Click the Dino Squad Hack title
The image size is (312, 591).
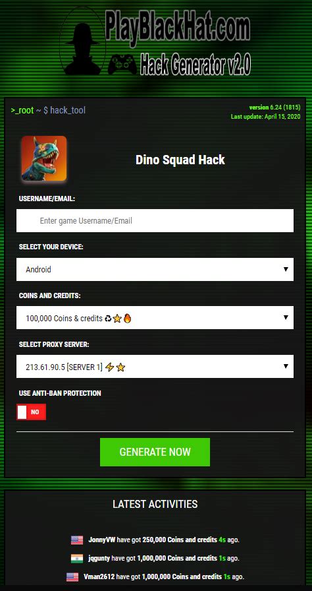pos(180,160)
